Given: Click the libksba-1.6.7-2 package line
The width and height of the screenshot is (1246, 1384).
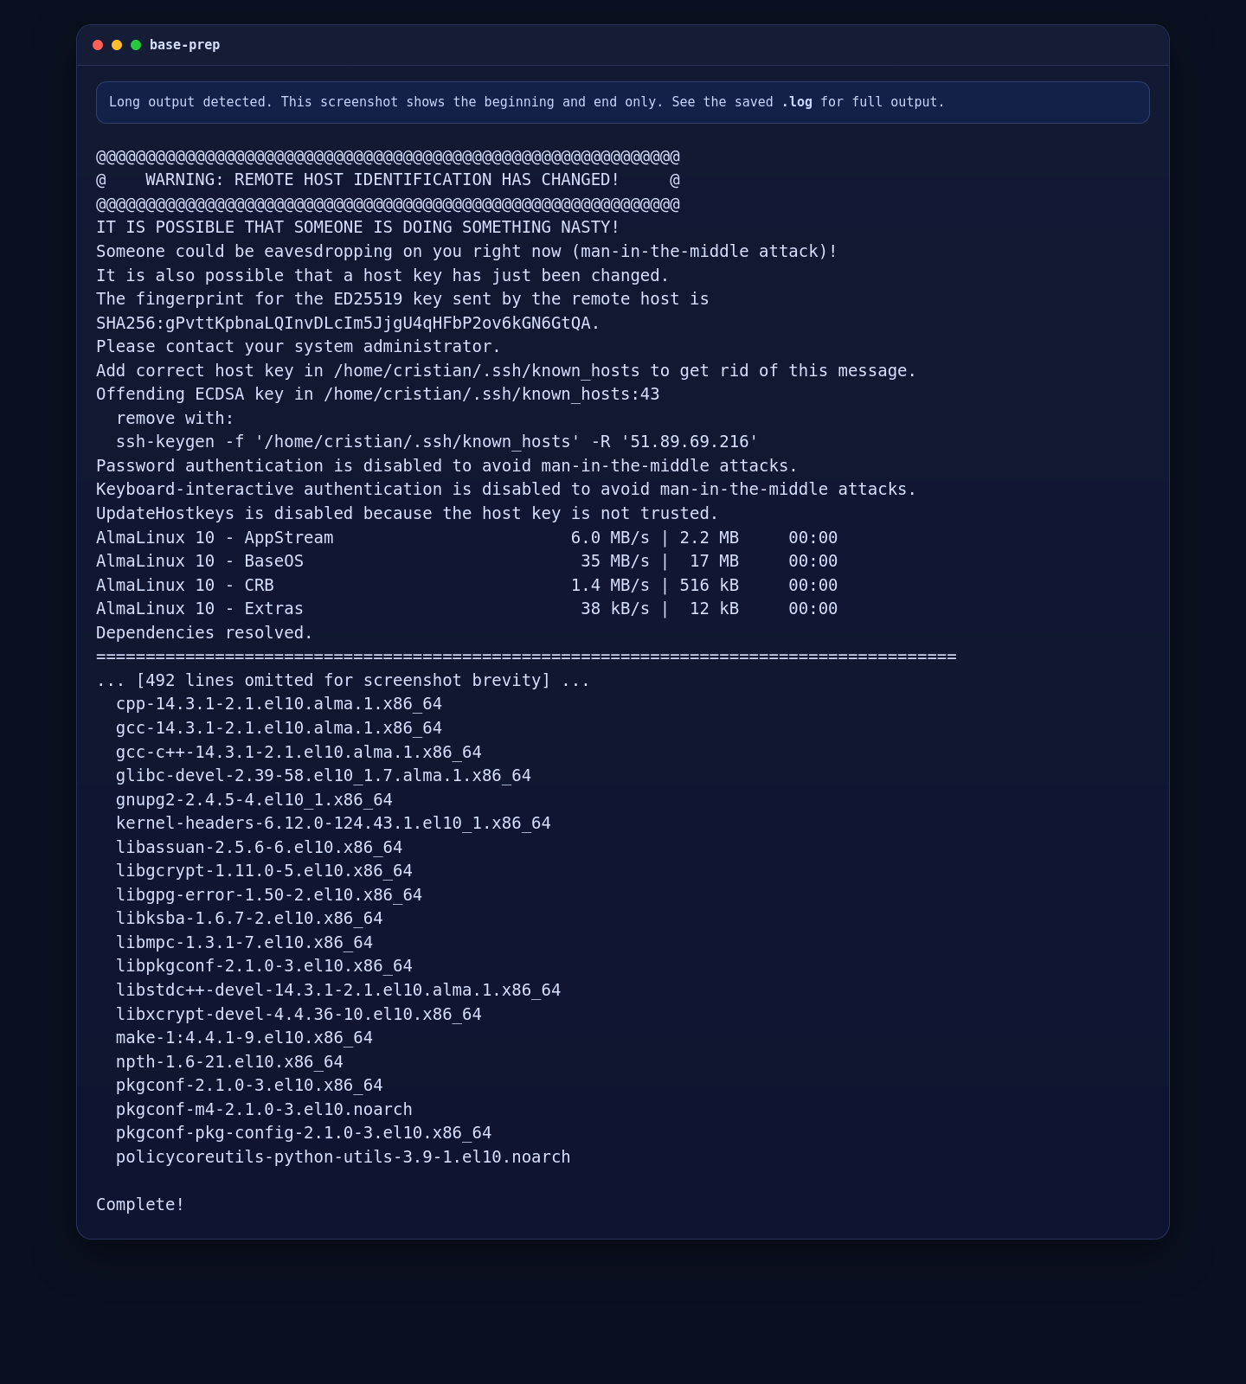Looking at the screenshot, I should [249, 919].
